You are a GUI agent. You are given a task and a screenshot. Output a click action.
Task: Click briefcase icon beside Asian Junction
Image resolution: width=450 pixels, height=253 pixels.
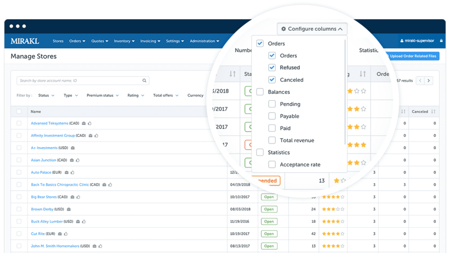[72, 160]
